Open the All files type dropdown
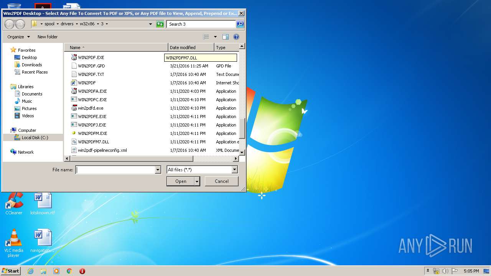 click(x=235, y=170)
